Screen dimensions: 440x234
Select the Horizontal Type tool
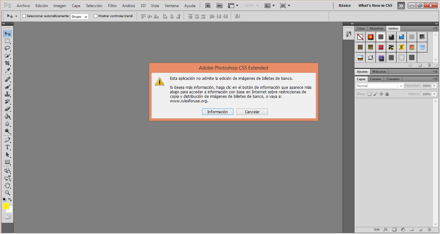point(7,147)
